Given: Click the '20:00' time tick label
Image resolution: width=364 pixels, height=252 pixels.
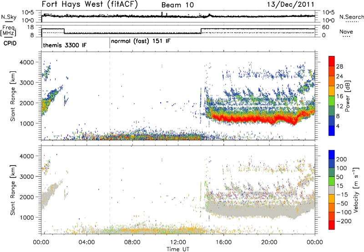Looking at the screenshot, I should pyautogui.click(x=269, y=242).
